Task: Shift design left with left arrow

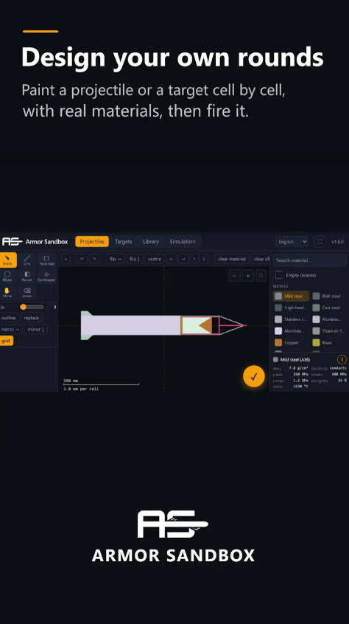Action: pyautogui.click(x=172, y=259)
